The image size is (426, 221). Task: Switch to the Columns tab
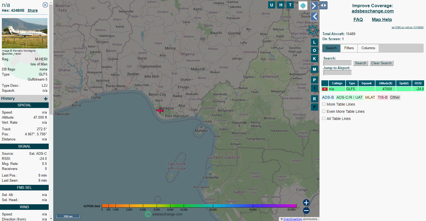coord(368,48)
